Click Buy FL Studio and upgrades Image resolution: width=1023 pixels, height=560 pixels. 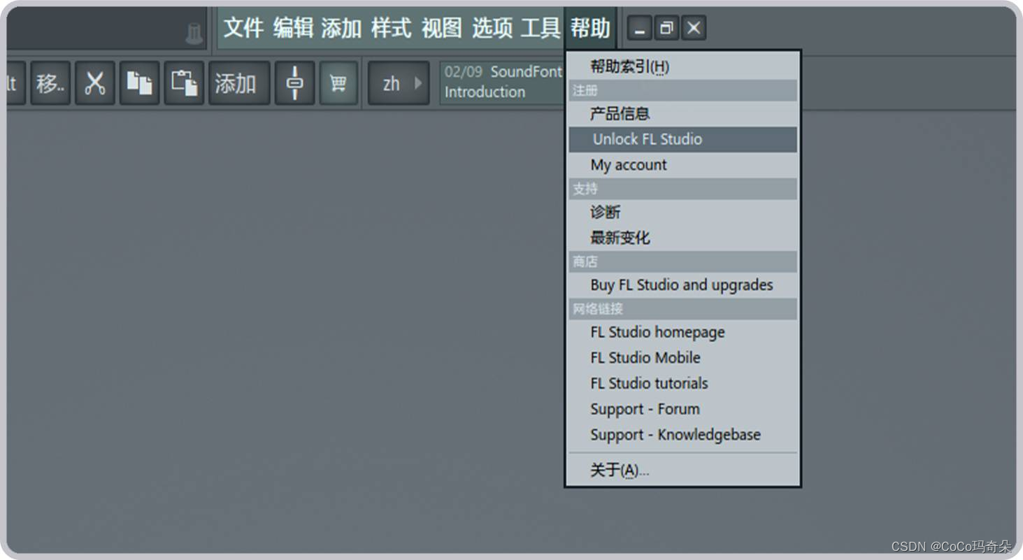click(x=682, y=285)
